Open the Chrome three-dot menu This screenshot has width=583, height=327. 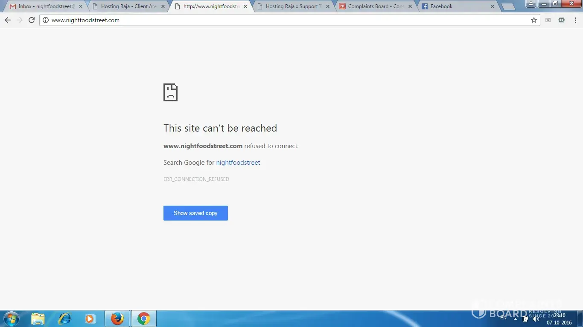pyautogui.click(x=574, y=20)
